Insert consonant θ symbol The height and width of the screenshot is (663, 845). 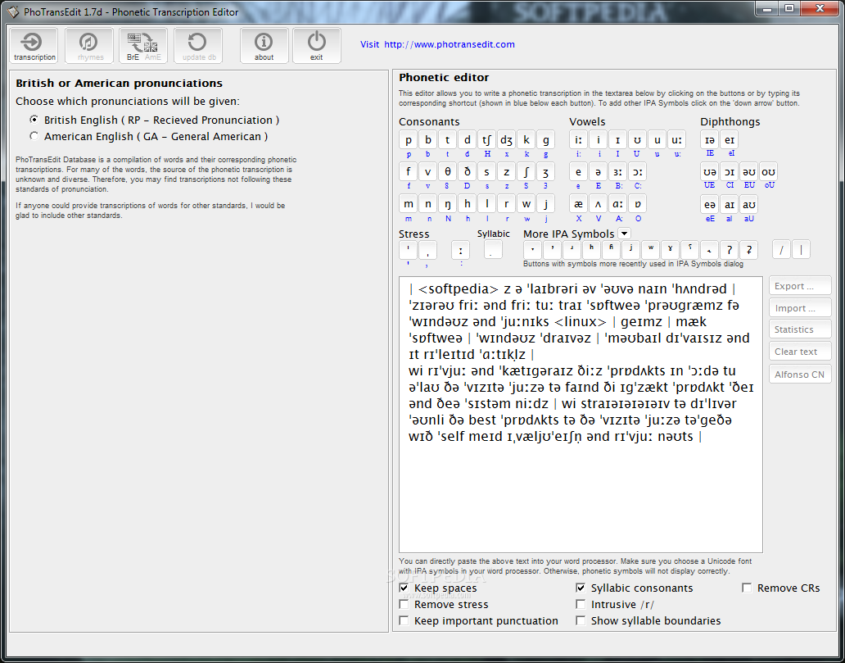pos(448,172)
